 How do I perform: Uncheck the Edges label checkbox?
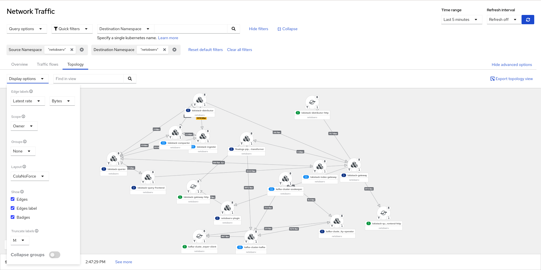pyautogui.click(x=13, y=208)
